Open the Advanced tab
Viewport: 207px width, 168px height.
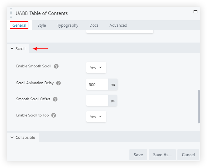(118, 25)
